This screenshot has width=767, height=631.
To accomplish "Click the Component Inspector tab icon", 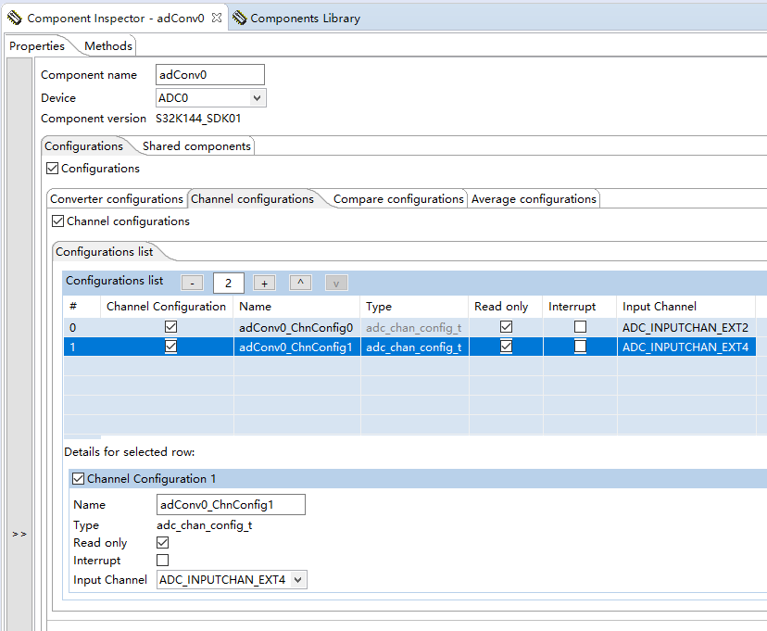I will [15, 19].
